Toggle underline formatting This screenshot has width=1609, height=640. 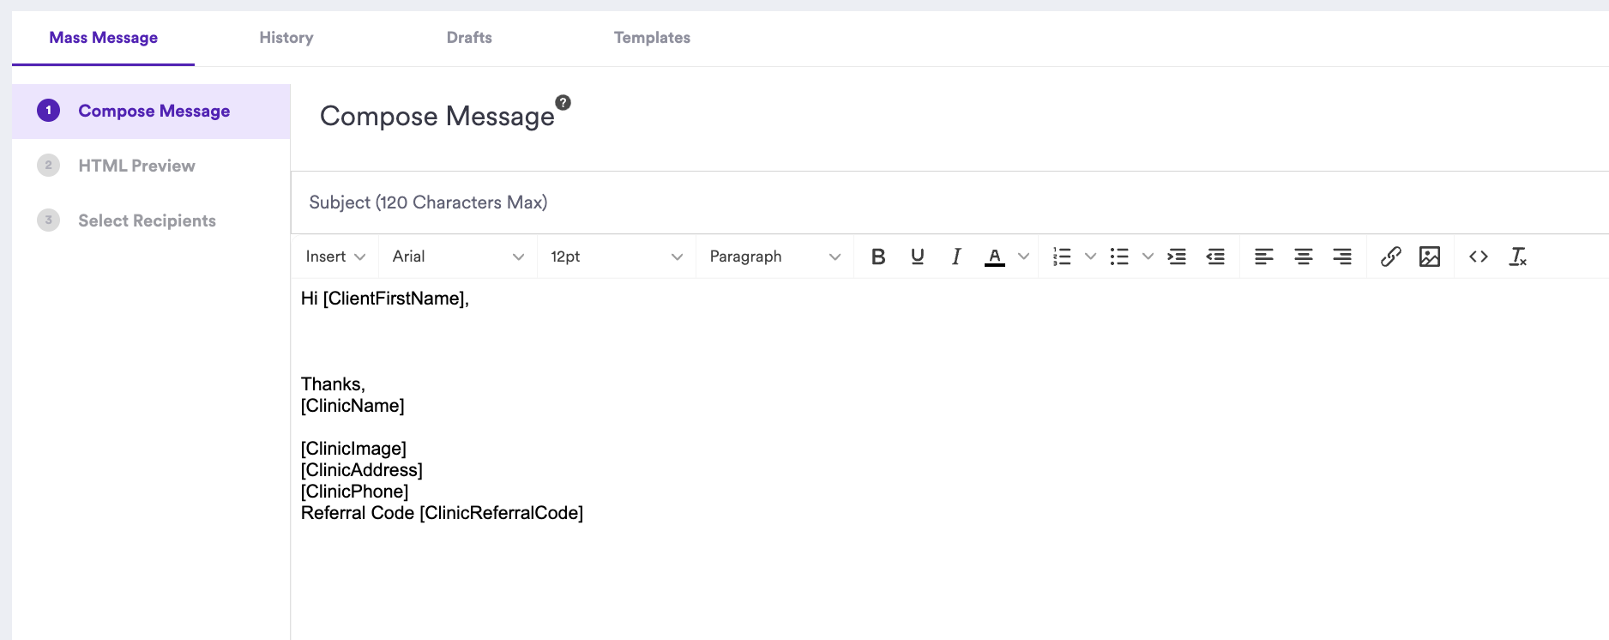(x=918, y=257)
